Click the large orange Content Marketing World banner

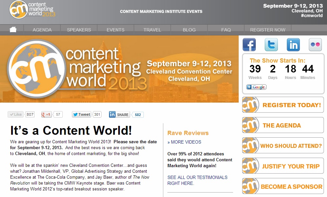click(x=119, y=69)
